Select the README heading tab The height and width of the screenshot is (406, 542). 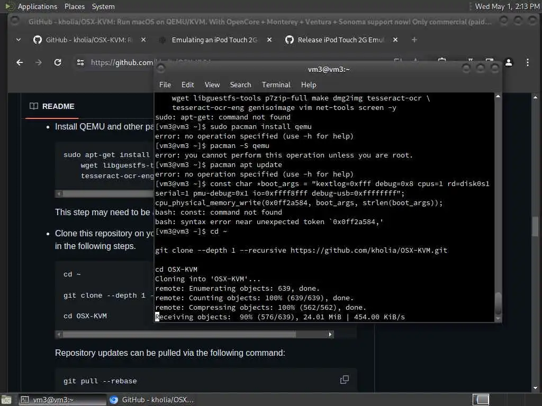(x=52, y=106)
